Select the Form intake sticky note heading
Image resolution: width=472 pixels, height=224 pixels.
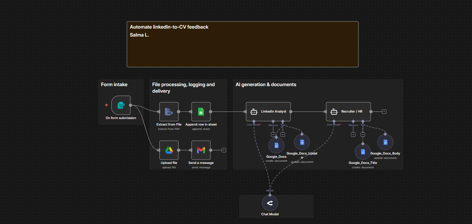(x=114, y=84)
